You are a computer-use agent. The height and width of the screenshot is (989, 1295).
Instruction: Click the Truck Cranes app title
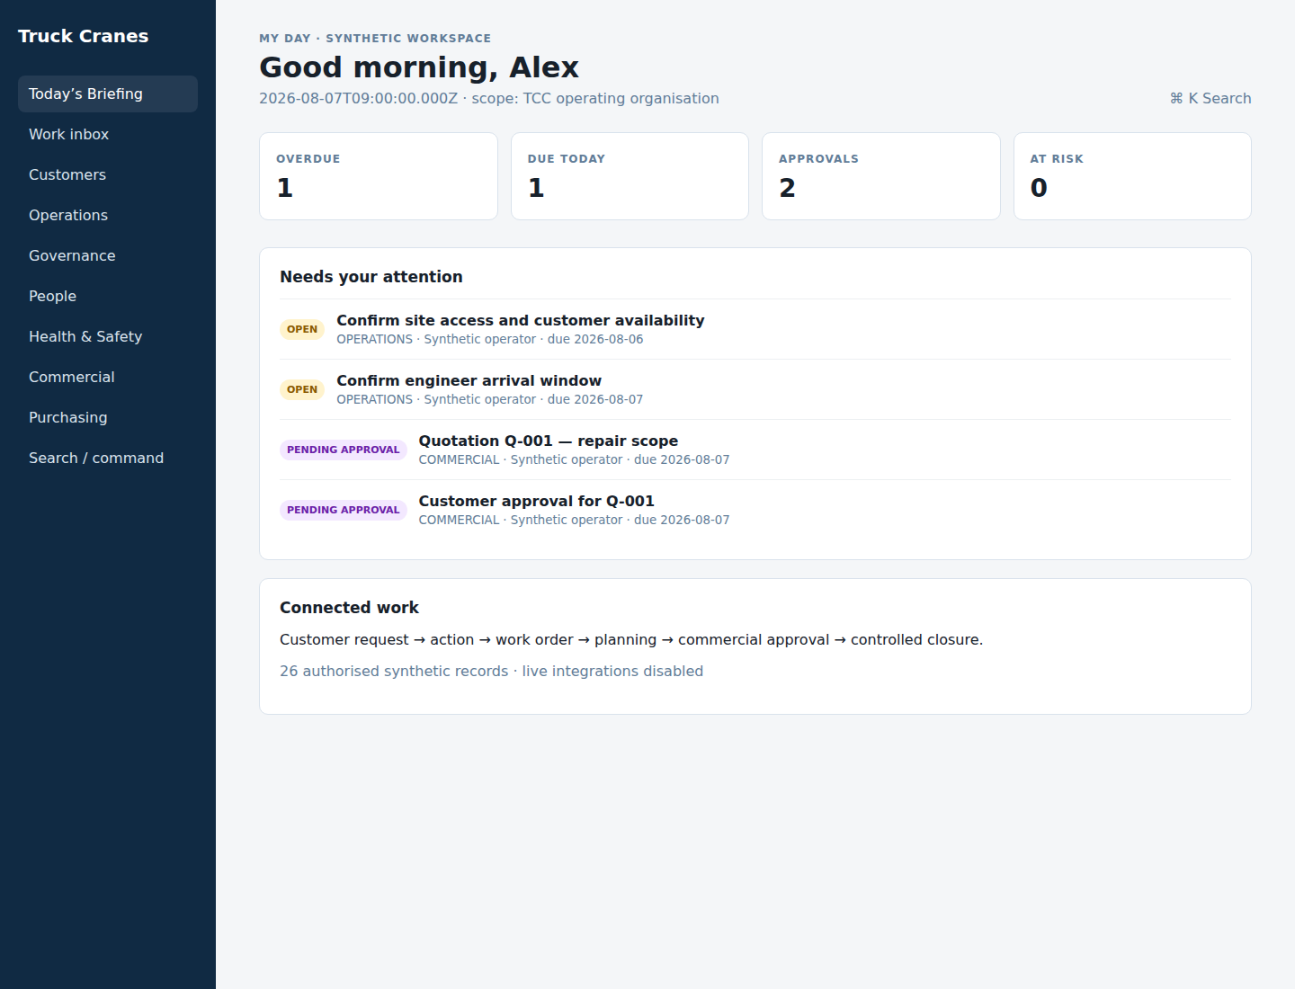(x=83, y=36)
